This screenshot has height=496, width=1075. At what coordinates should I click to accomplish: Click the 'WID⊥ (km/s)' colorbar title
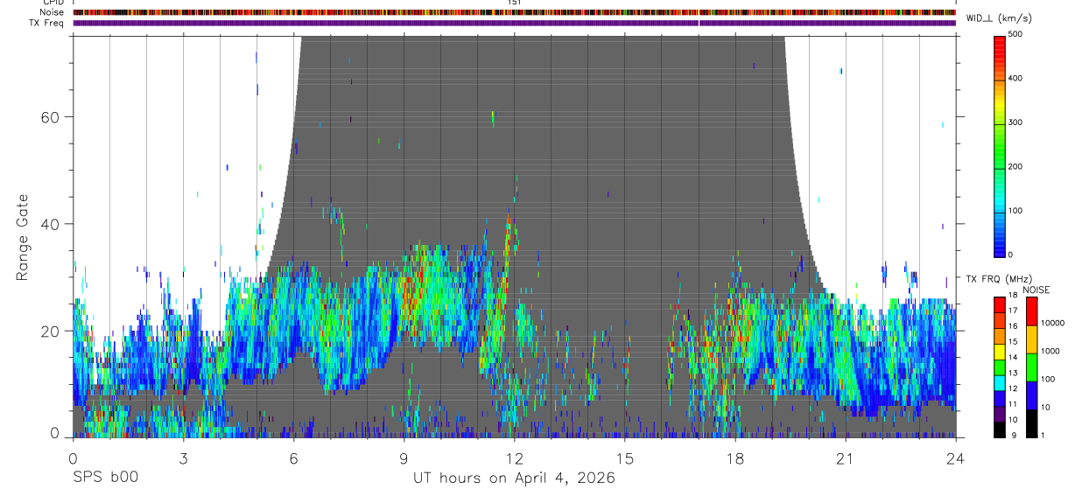tap(999, 17)
